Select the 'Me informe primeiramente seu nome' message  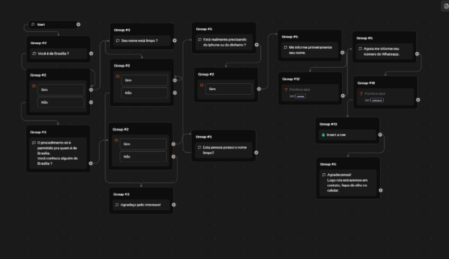click(x=310, y=50)
